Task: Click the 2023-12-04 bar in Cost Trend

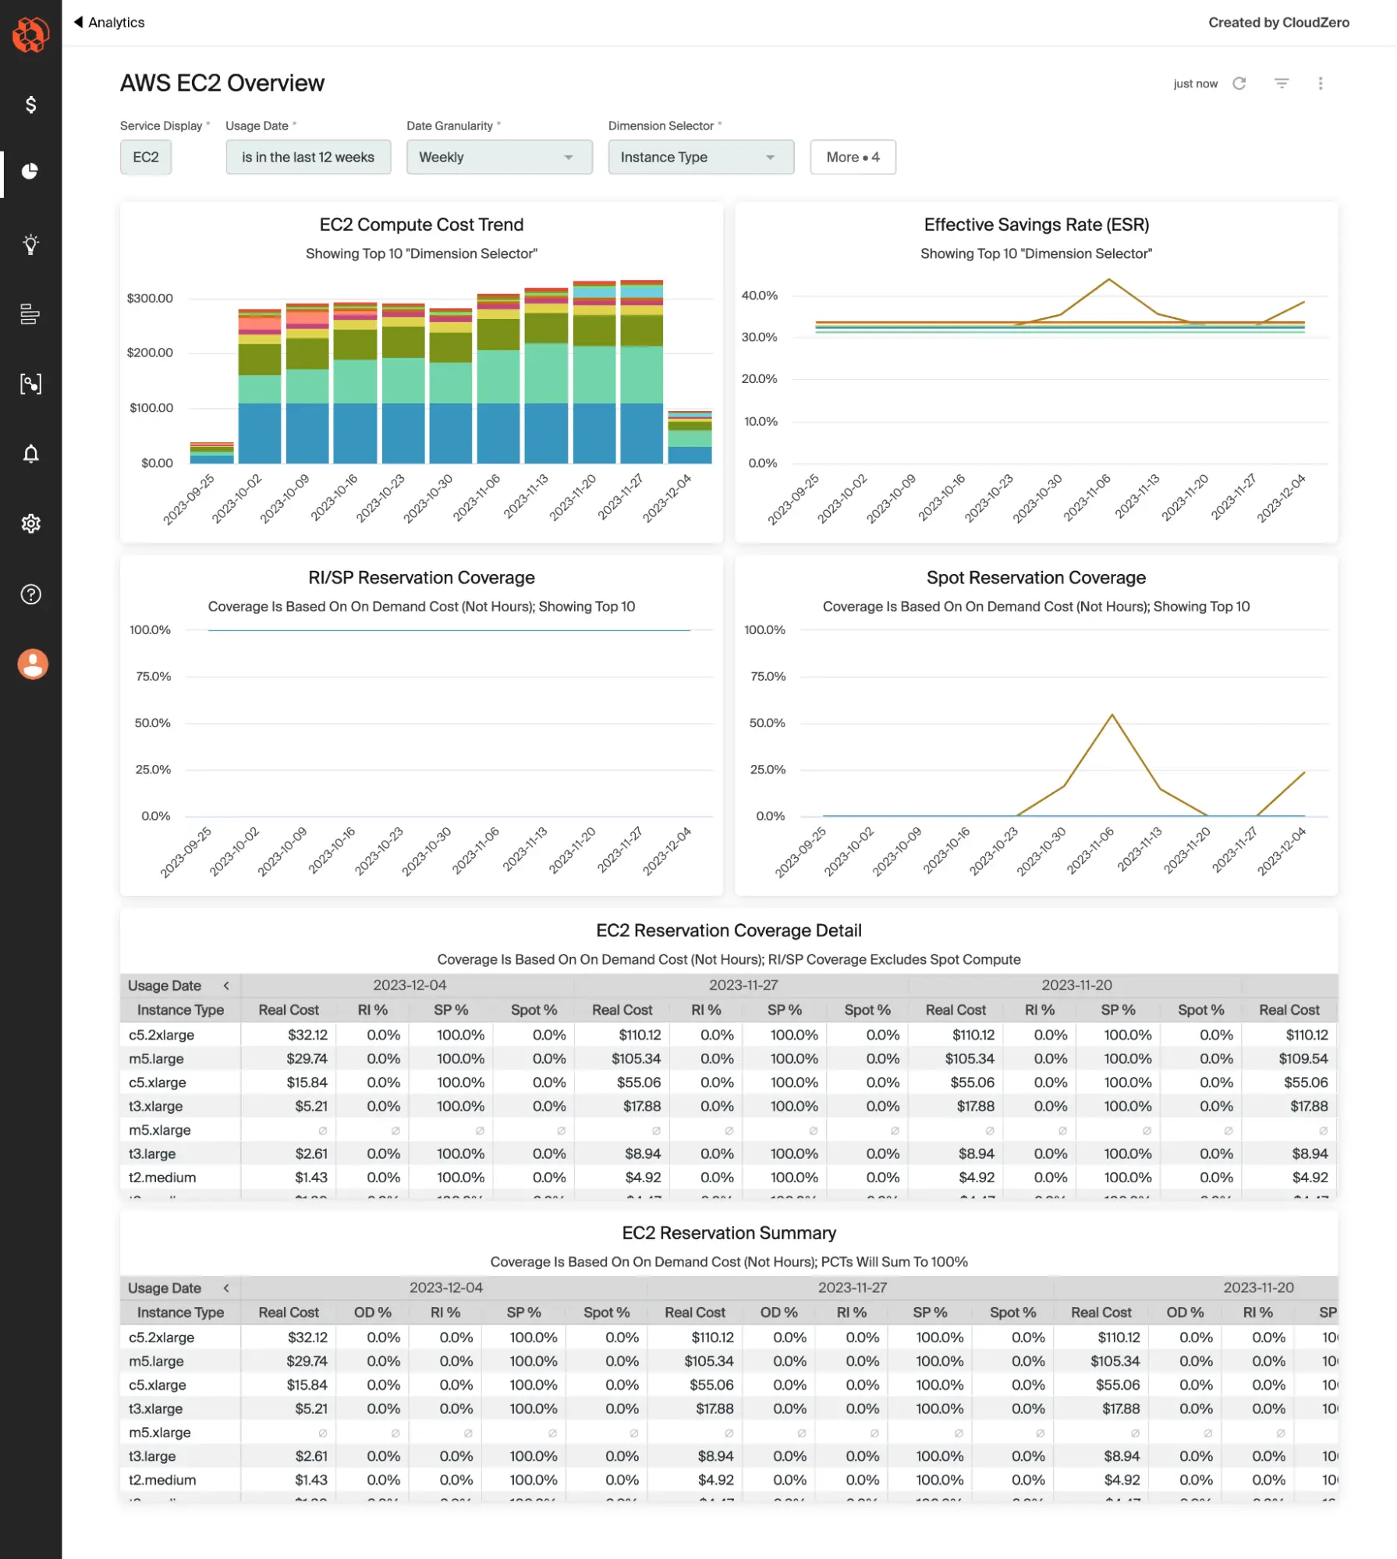Action: [690, 437]
